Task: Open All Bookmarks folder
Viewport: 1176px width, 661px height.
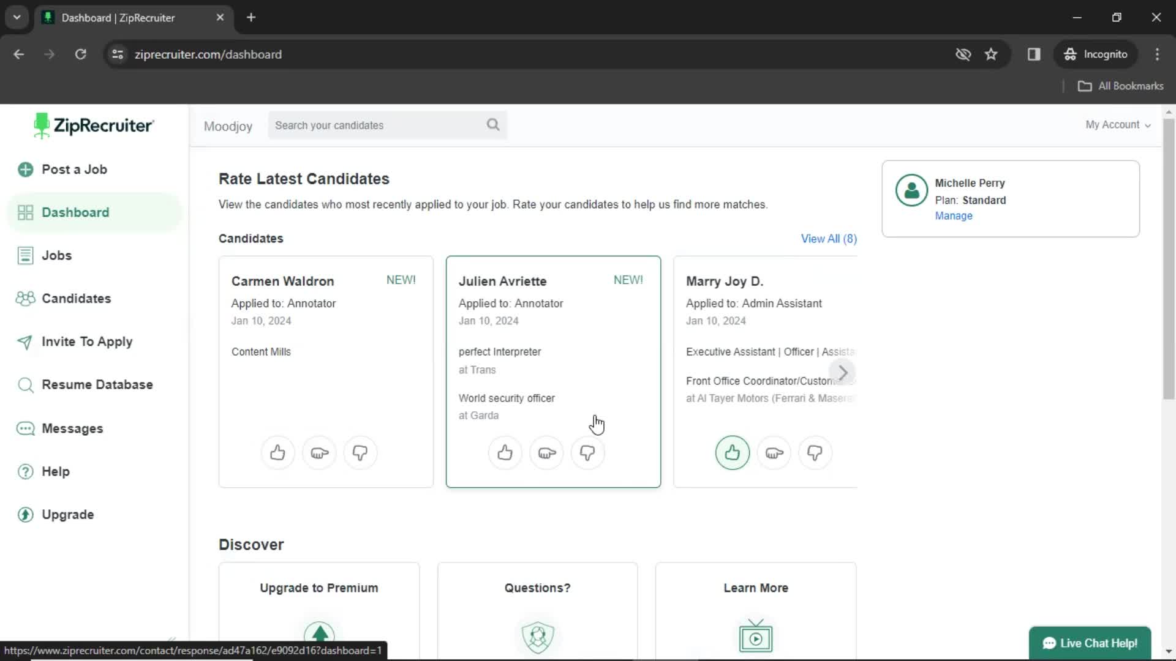Action: (x=1120, y=86)
